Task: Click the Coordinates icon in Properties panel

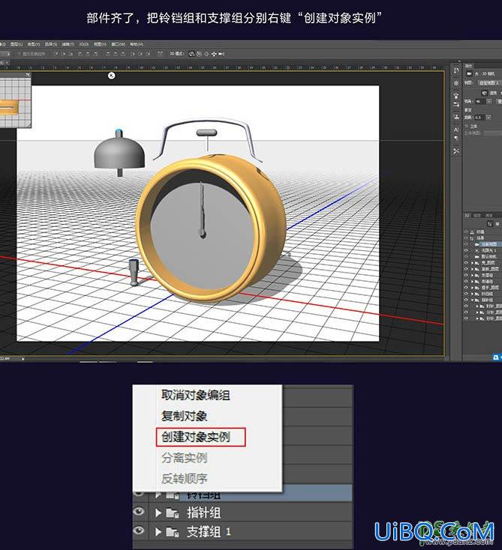Action: pos(476,73)
